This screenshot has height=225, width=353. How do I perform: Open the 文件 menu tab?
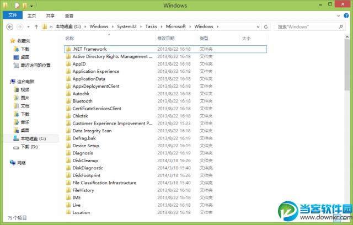(13, 15)
